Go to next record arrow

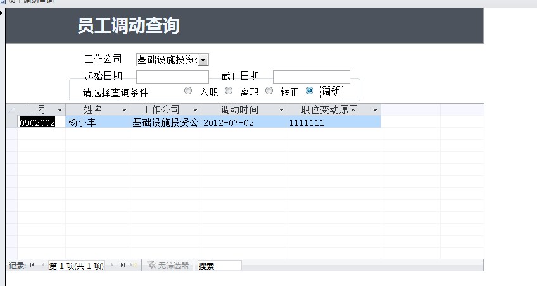click(112, 264)
